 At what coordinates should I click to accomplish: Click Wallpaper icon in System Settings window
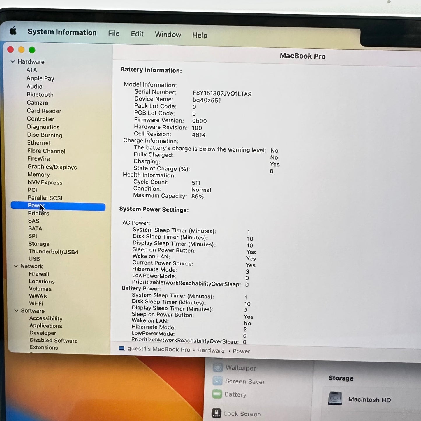click(x=218, y=367)
